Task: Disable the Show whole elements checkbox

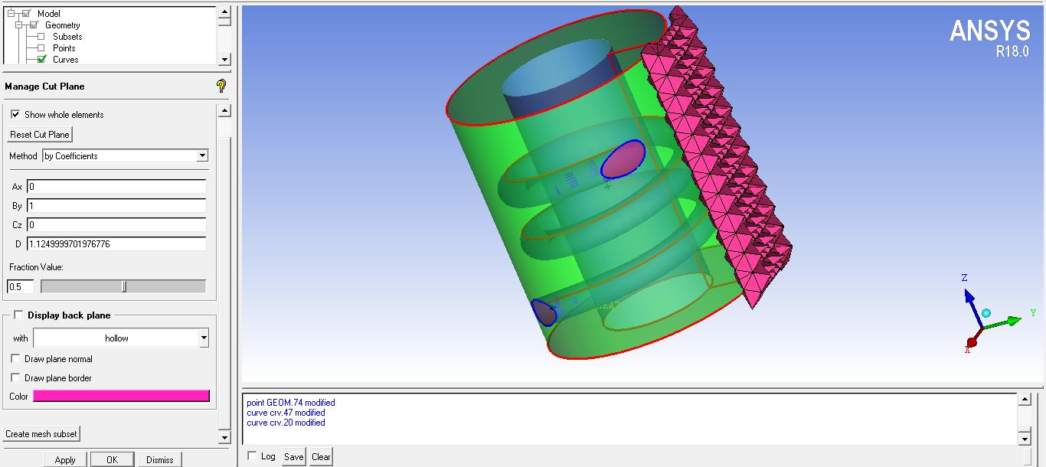Action: point(16,114)
